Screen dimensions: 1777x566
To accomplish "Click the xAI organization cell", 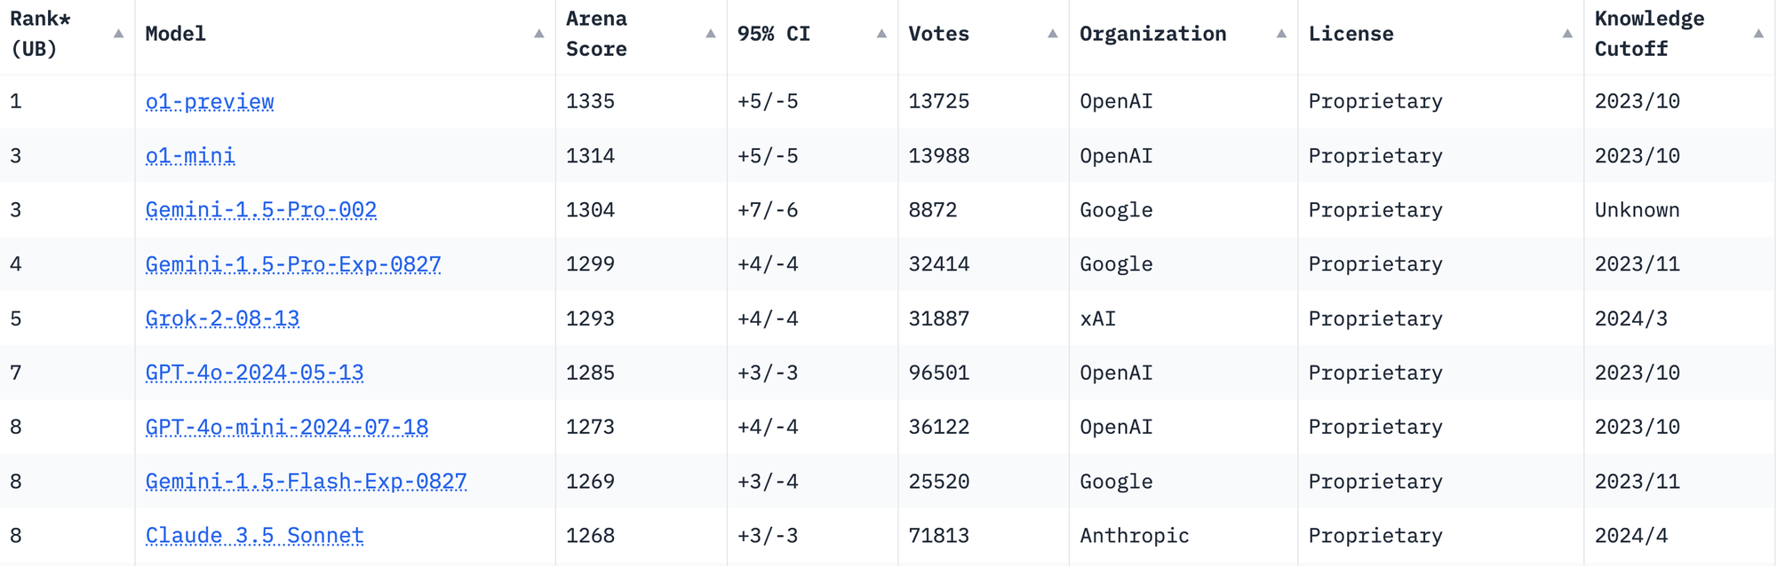I will [1097, 318].
